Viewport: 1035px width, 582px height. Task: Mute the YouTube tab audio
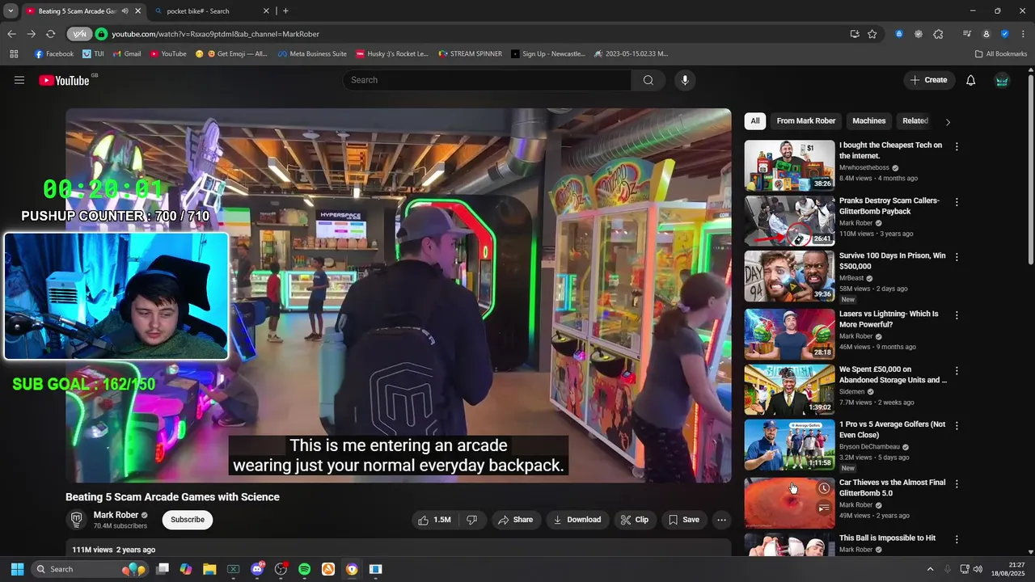[x=125, y=11]
